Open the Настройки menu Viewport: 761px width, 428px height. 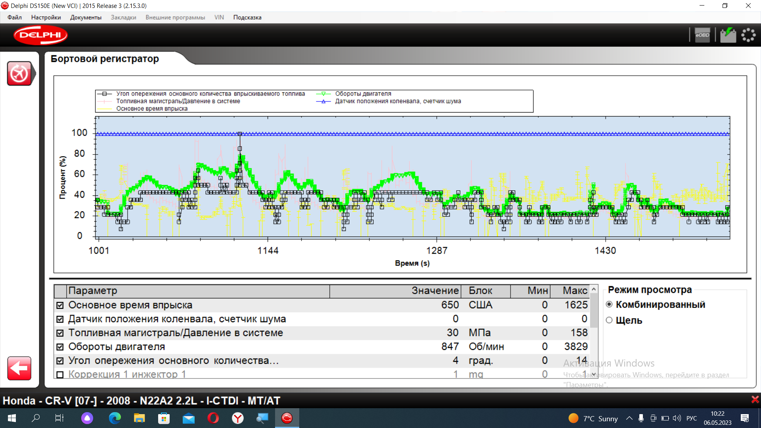pyautogui.click(x=46, y=17)
